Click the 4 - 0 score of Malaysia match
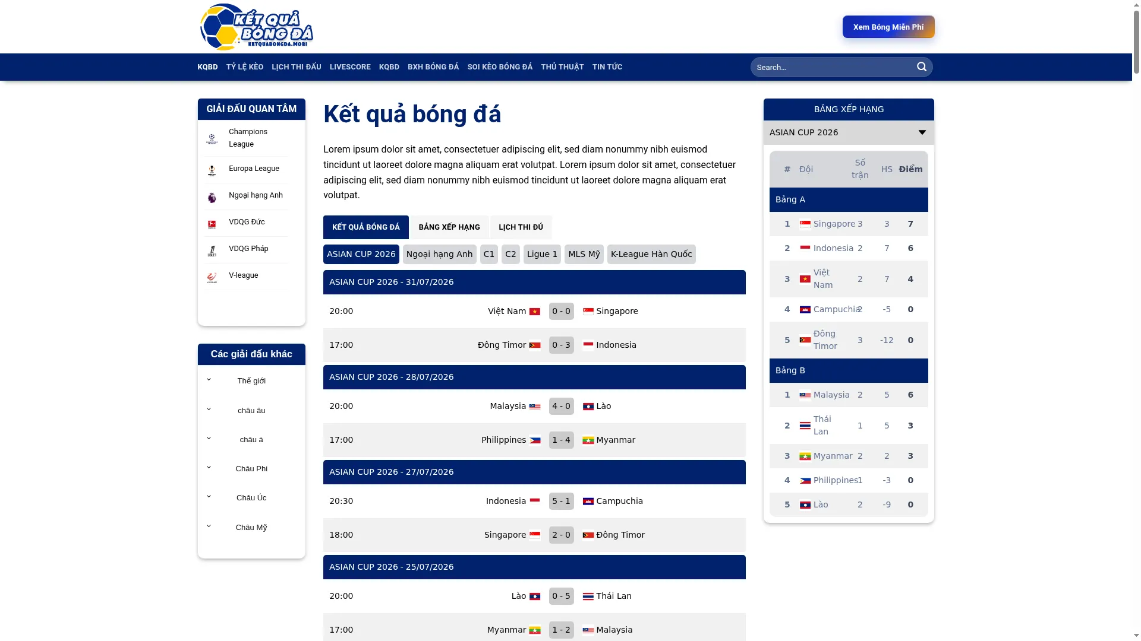Screen dimensions: 1141x641 pos(562,406)
